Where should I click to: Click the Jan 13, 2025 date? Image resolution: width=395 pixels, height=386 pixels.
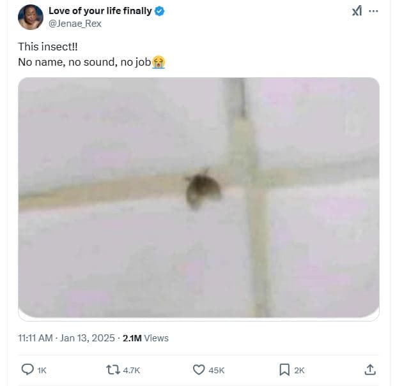[87, 338]
